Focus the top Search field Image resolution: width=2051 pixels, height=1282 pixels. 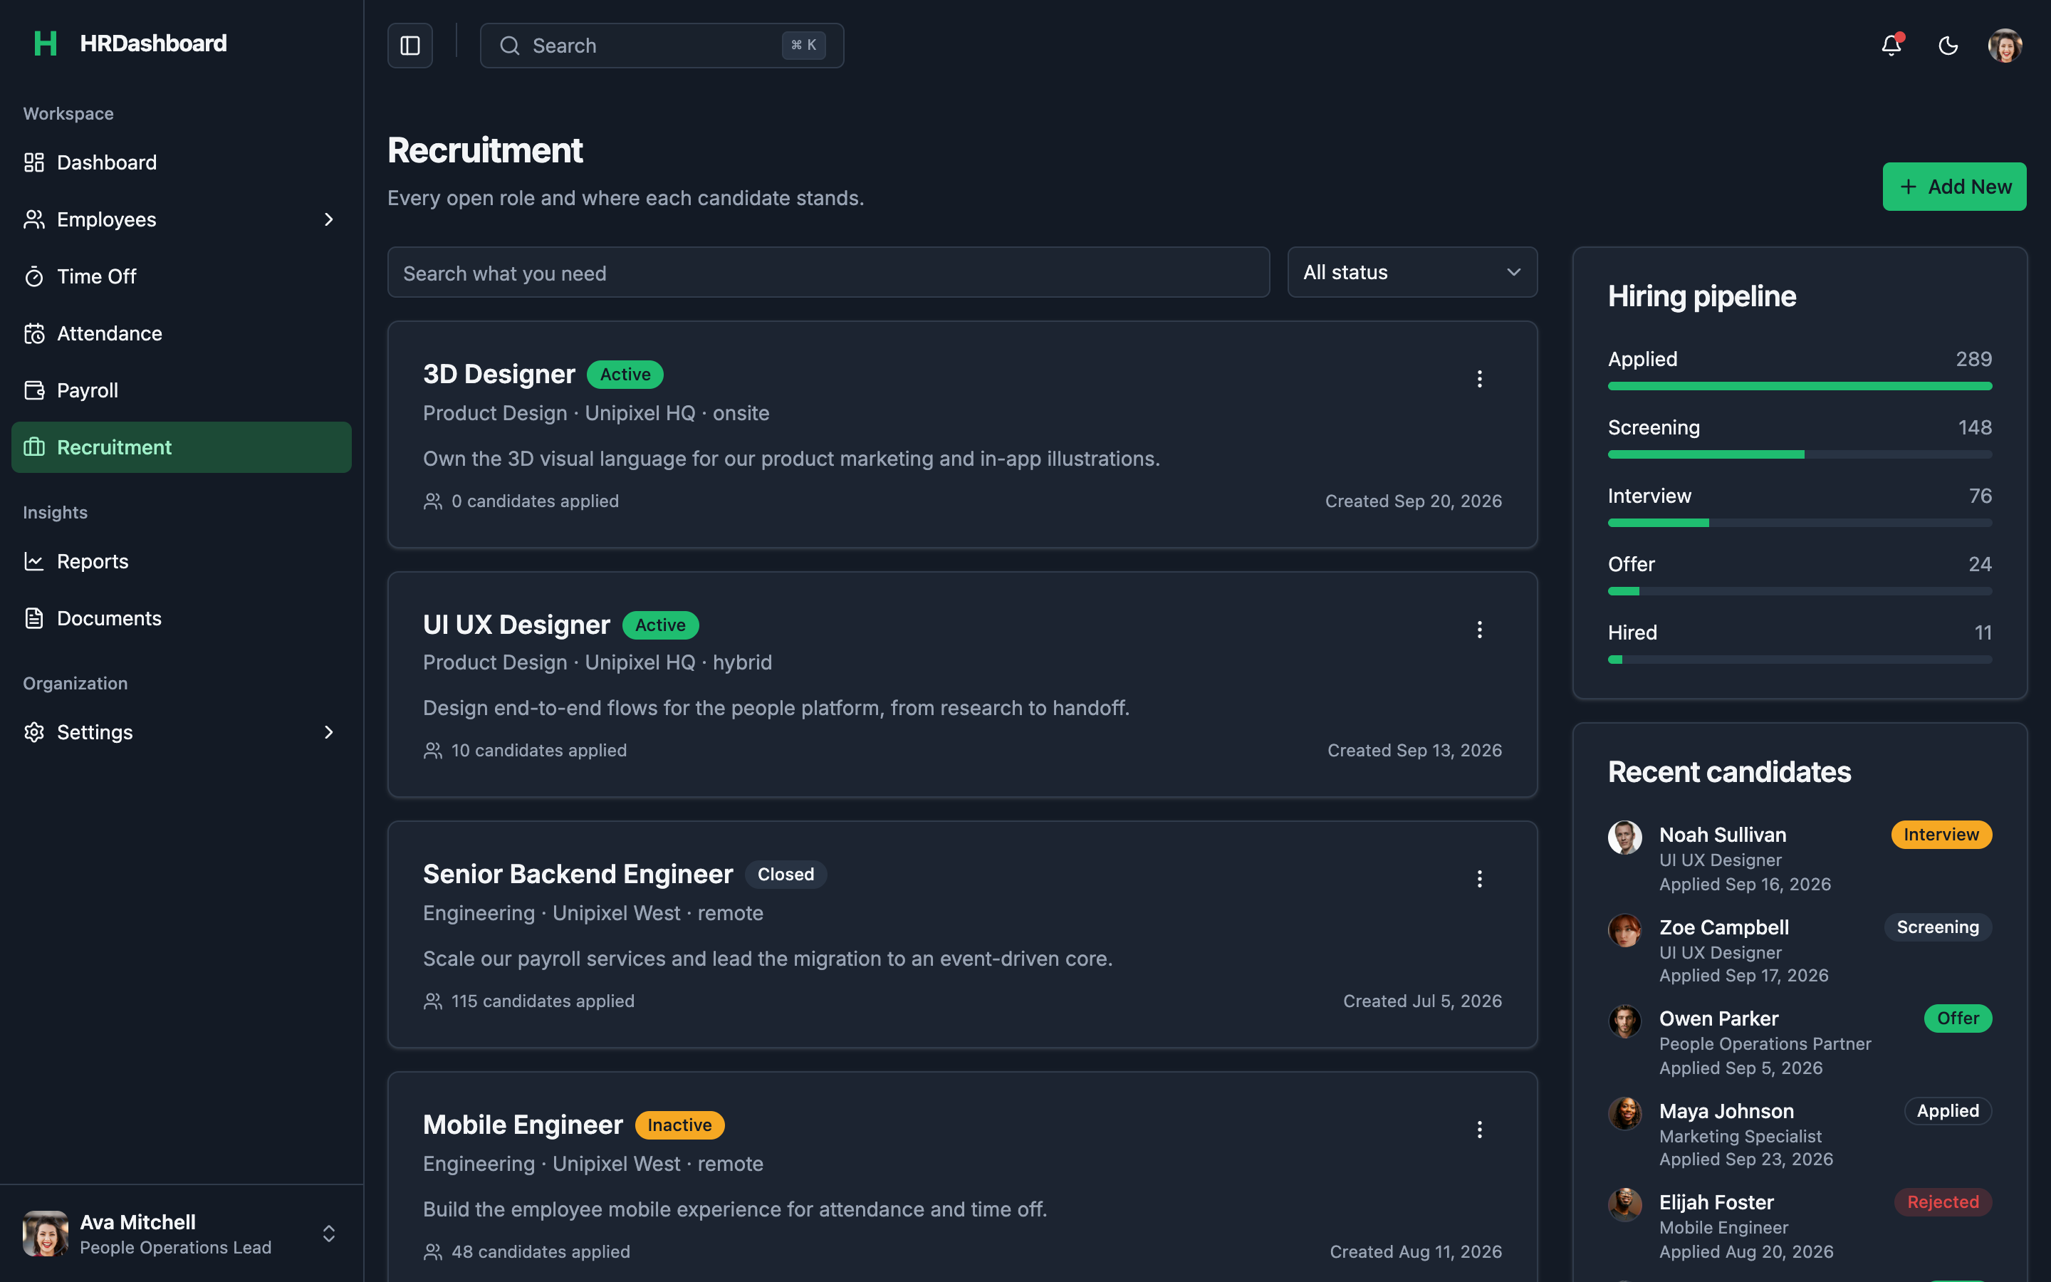tap(662, 46)
